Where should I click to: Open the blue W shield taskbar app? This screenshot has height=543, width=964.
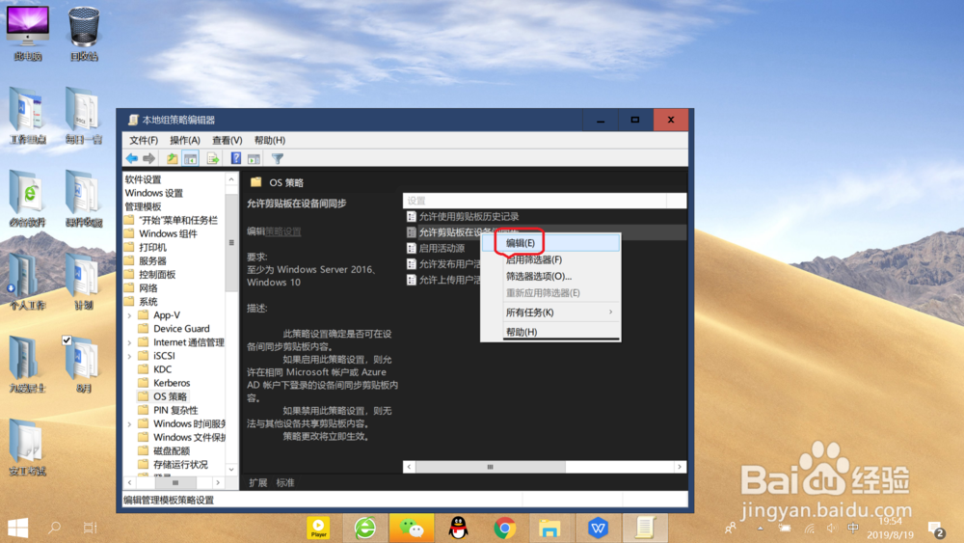pyautogui.click(x=598, y=528)
